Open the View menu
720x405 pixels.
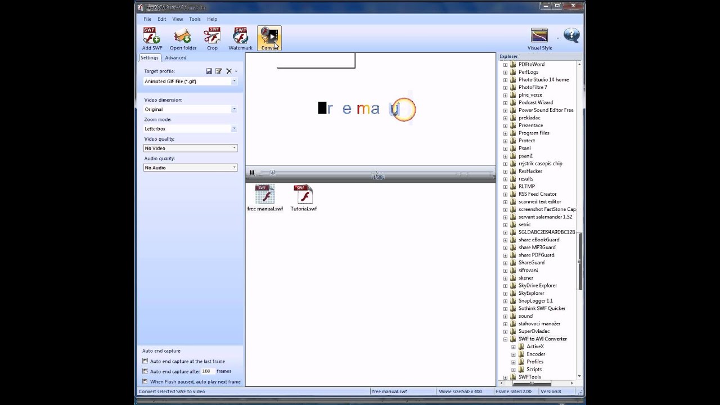[178, 19]
